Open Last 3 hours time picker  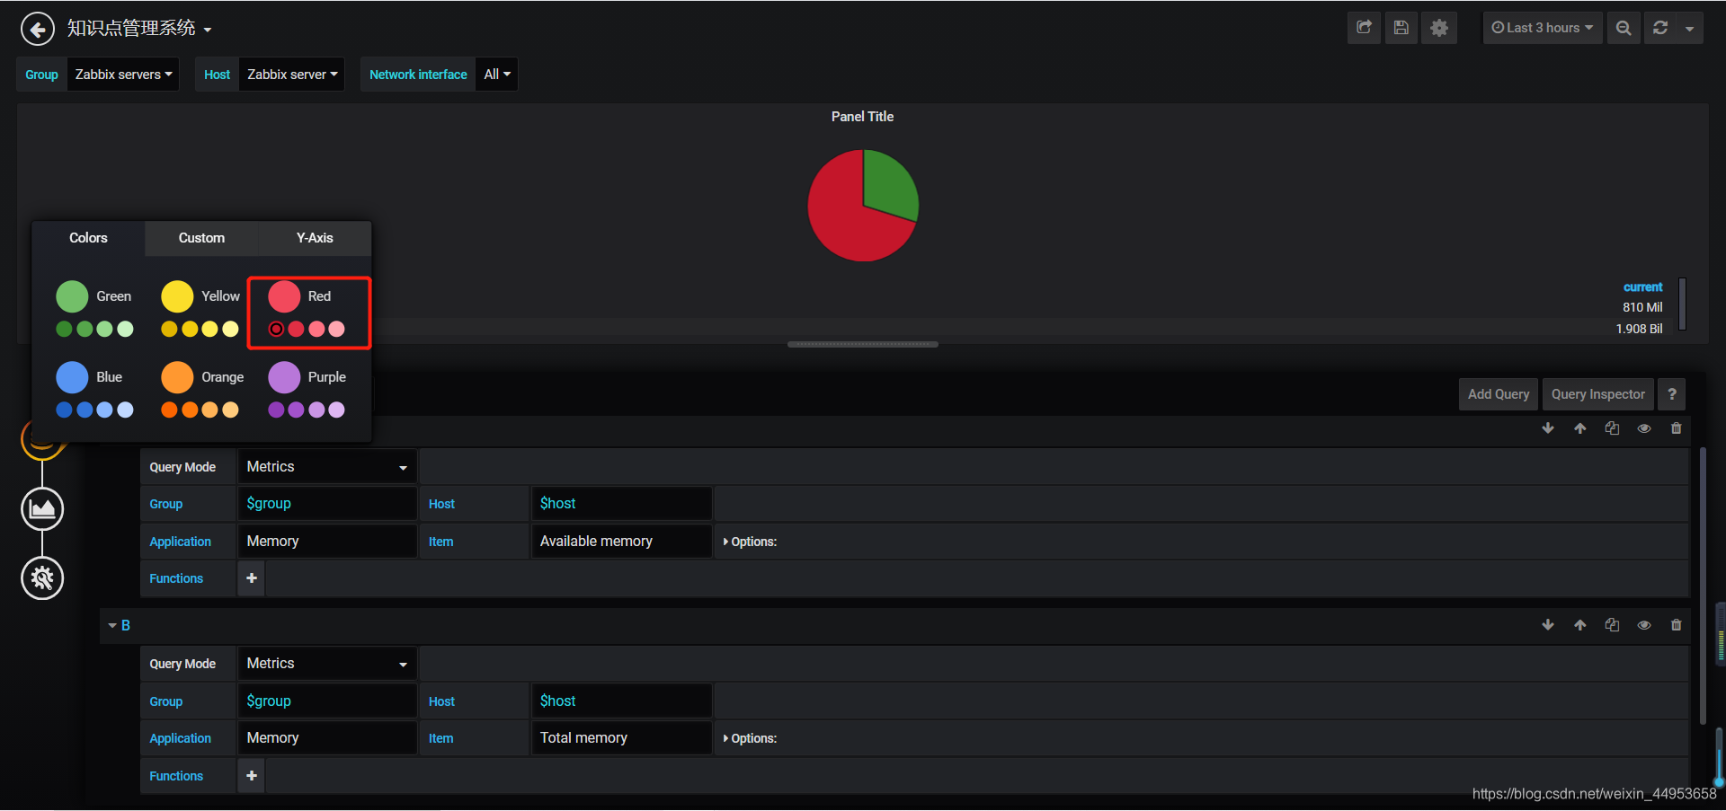(1542, 28)
